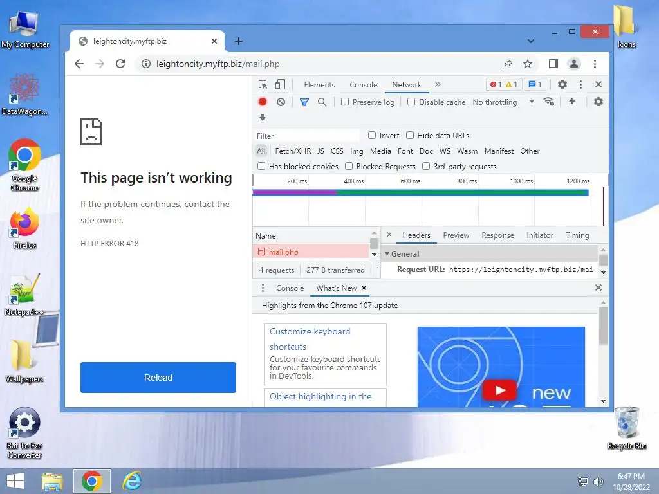Open the tab search dropdown chevron
The height and width of the screenshot is (494, 659).
click(x=531, y=41)
